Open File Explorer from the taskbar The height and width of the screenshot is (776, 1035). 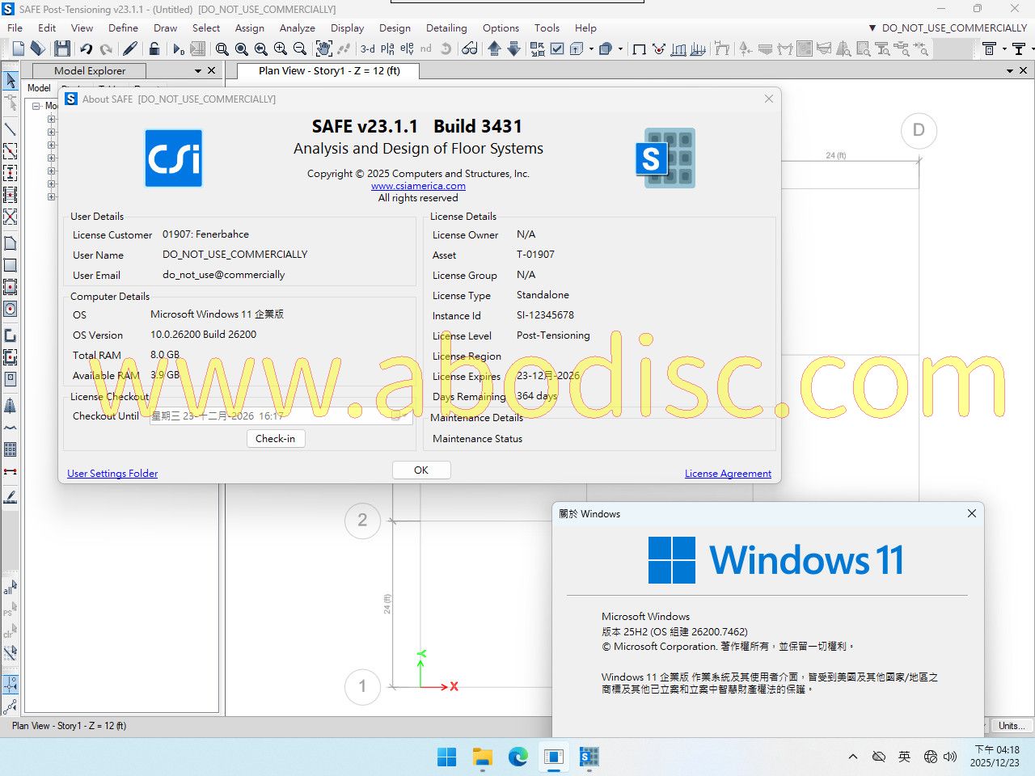click(x=483, y=757)
